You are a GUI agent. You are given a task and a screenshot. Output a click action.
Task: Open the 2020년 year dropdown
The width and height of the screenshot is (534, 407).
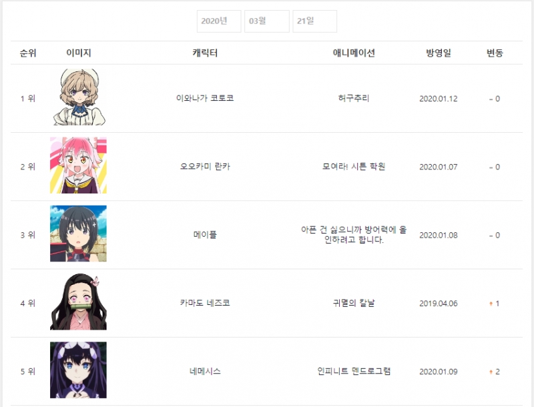[219, 21]
